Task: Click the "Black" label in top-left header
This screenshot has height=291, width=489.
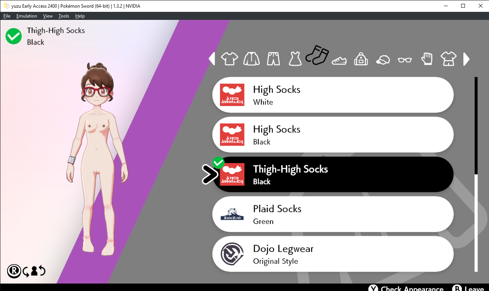Action: (36, 42)
